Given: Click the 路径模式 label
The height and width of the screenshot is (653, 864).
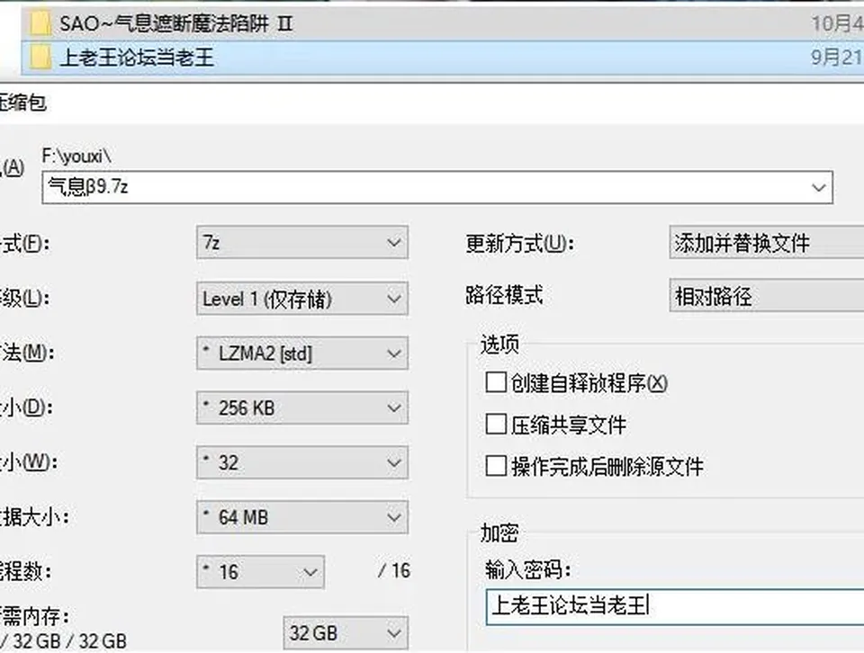Looking at the screenshot, I should point(504,295).
